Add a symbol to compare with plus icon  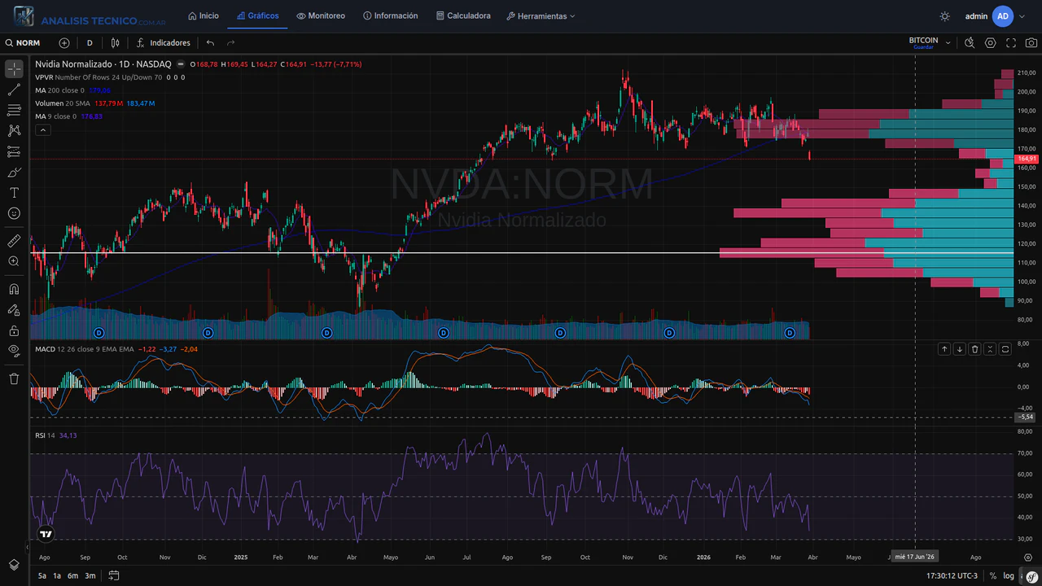[x=64, y=43]
